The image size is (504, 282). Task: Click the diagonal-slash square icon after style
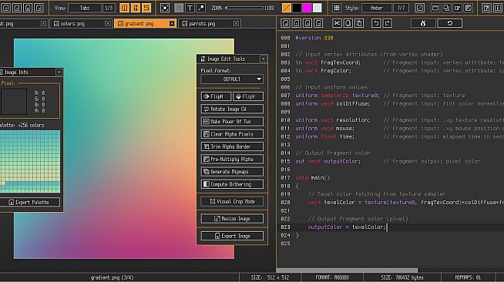coord(419,8)
